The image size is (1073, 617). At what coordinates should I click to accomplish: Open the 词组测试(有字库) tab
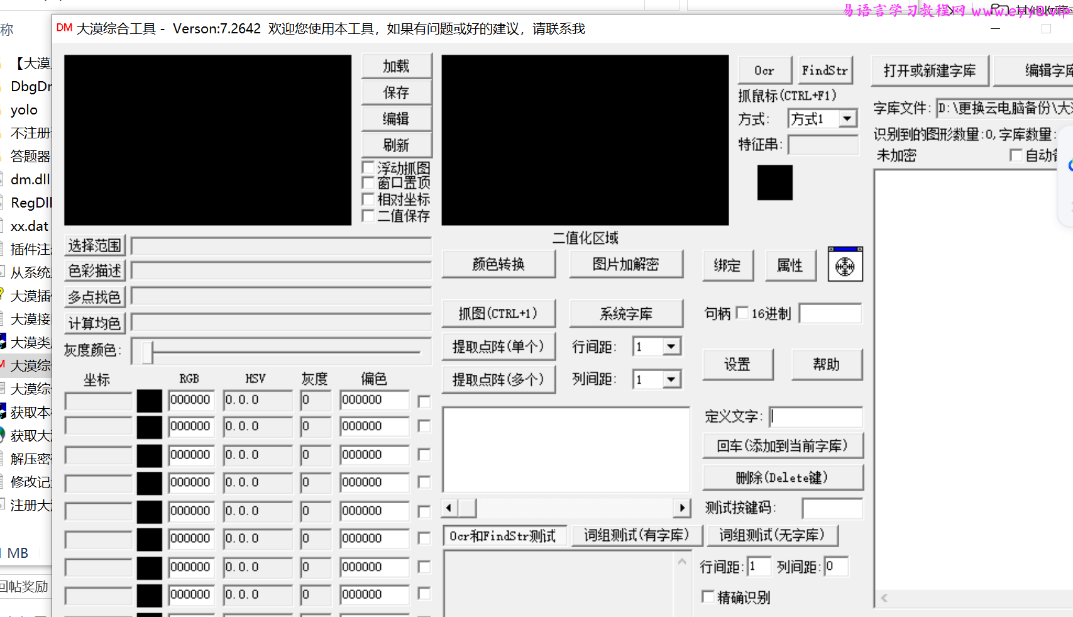(x=637, y=535)
